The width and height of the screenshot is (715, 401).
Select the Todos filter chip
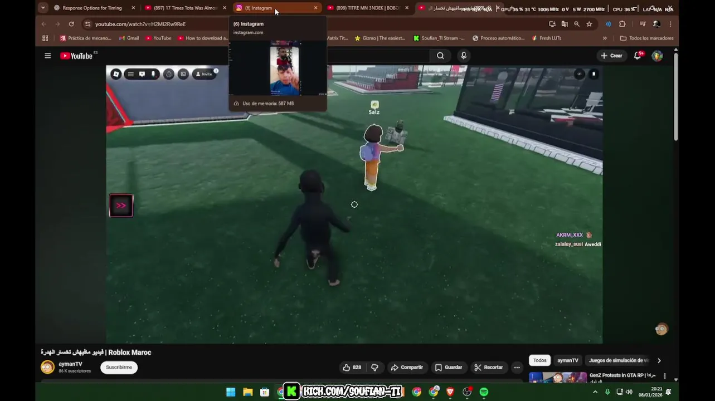tap(539, 360)
